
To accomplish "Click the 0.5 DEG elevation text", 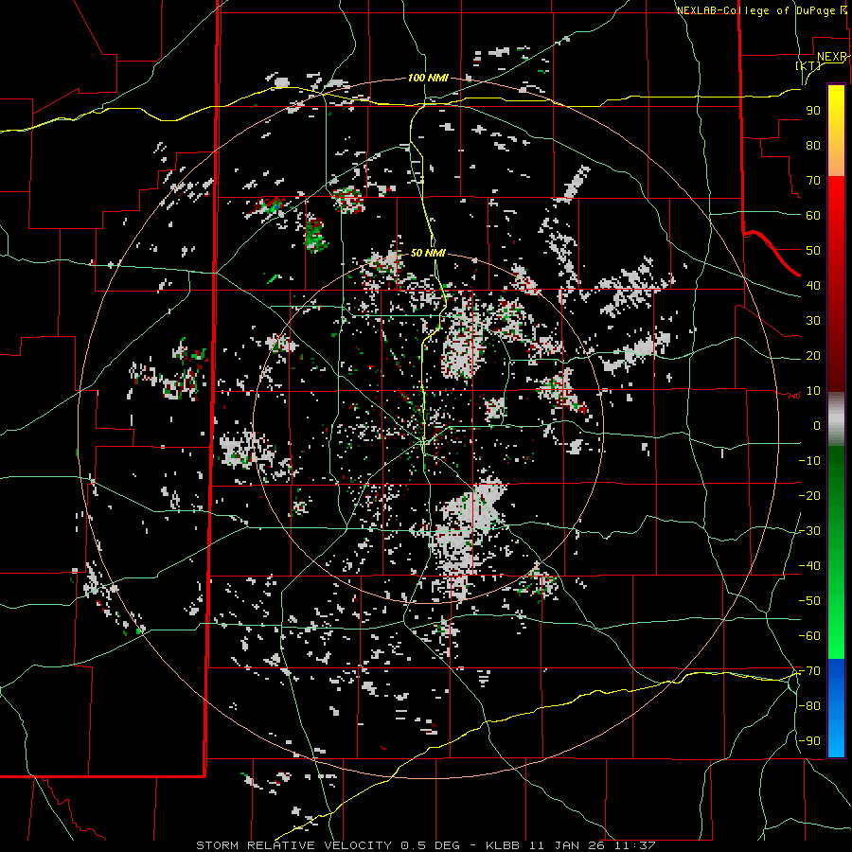I will [431, 845].
